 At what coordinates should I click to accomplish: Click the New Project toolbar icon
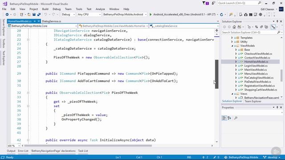click(x=21, y=15)
